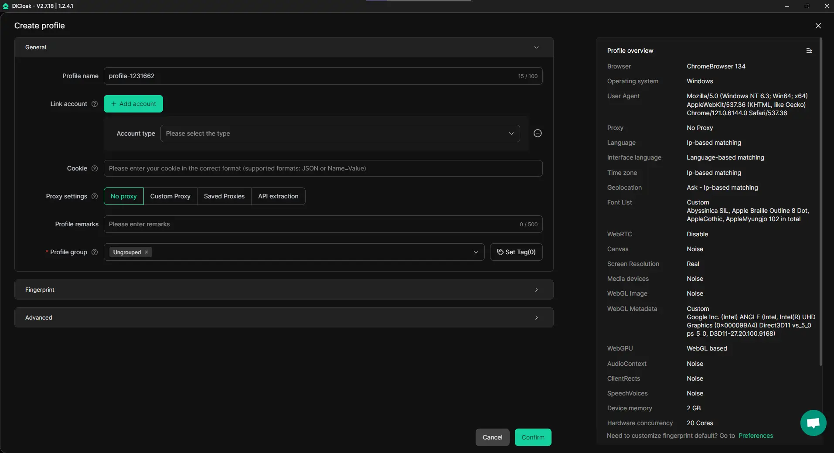Click the Profile overview scrollbar

pyautogui.click(x=821, y=201)
